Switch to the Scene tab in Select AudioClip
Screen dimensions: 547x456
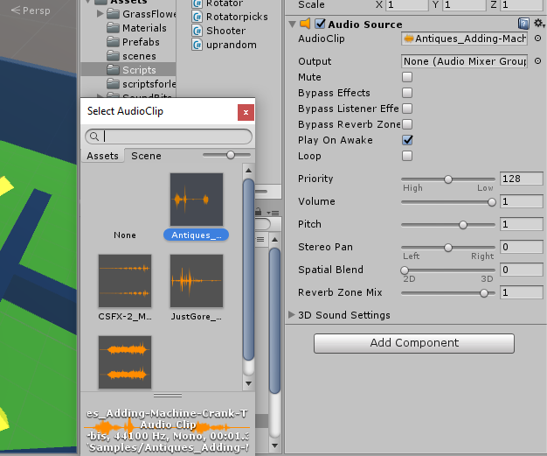click(x=146, y=156)
